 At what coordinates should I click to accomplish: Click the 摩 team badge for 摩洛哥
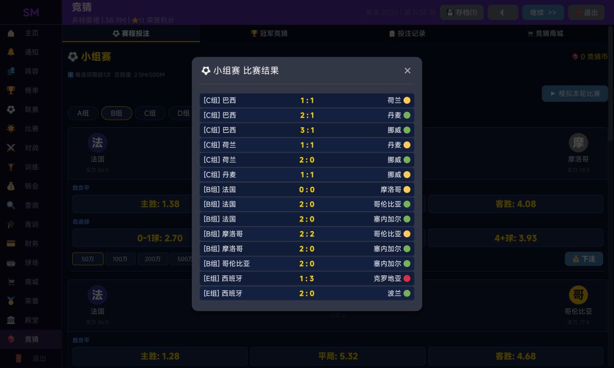point(578,143)
